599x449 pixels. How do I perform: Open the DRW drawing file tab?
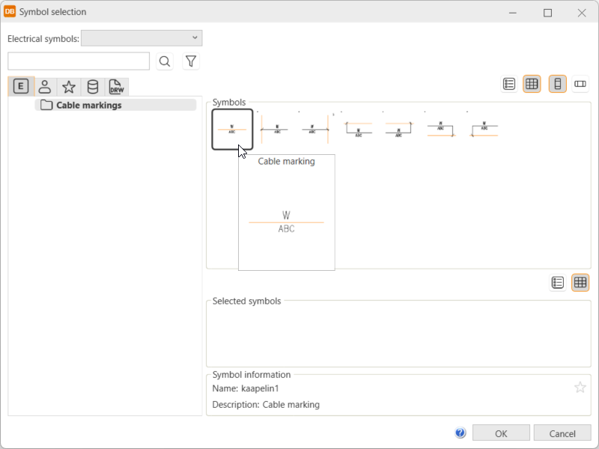pyautogui.click(x=116, y=86)
